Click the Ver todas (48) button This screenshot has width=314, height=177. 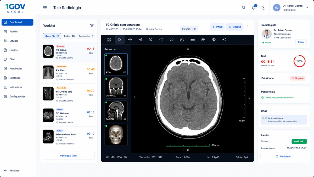click(69, 156)
